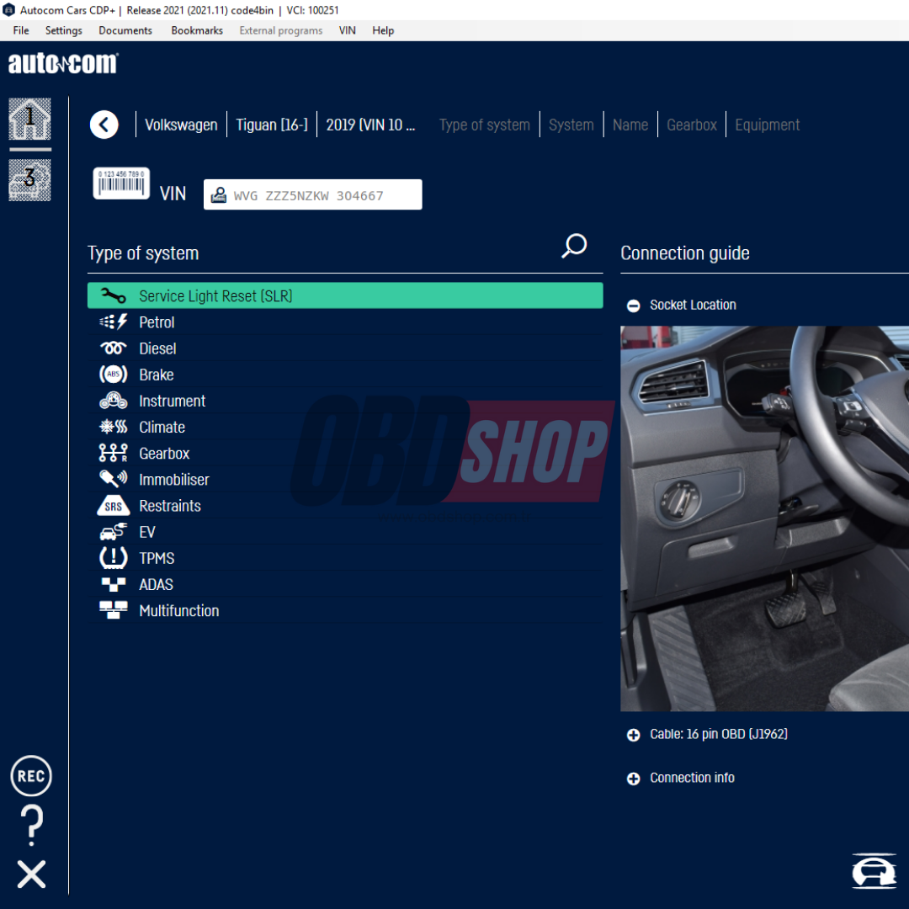Click the Petrol spark icon

click(113, 322)
